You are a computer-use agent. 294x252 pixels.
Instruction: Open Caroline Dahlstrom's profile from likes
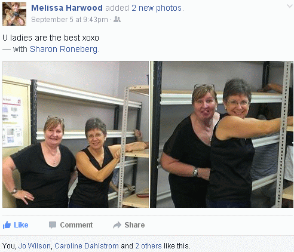tap(87, 246)
